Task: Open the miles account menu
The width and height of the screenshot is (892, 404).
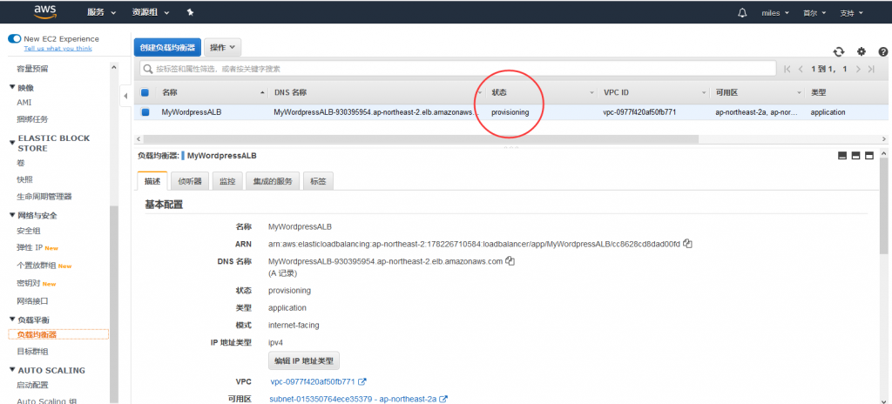Action: coord(774,12)
